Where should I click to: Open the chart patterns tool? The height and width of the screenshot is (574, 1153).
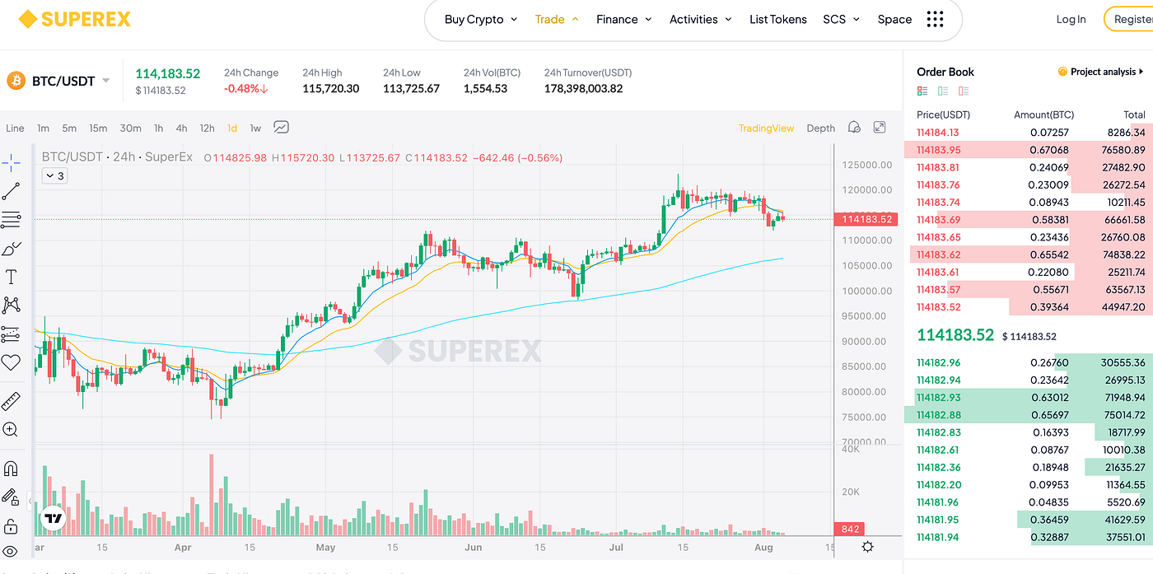click(x=11, y=305)
